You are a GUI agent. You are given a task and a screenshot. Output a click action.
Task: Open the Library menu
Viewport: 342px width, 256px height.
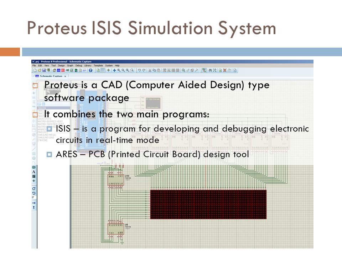click(88, 65)
